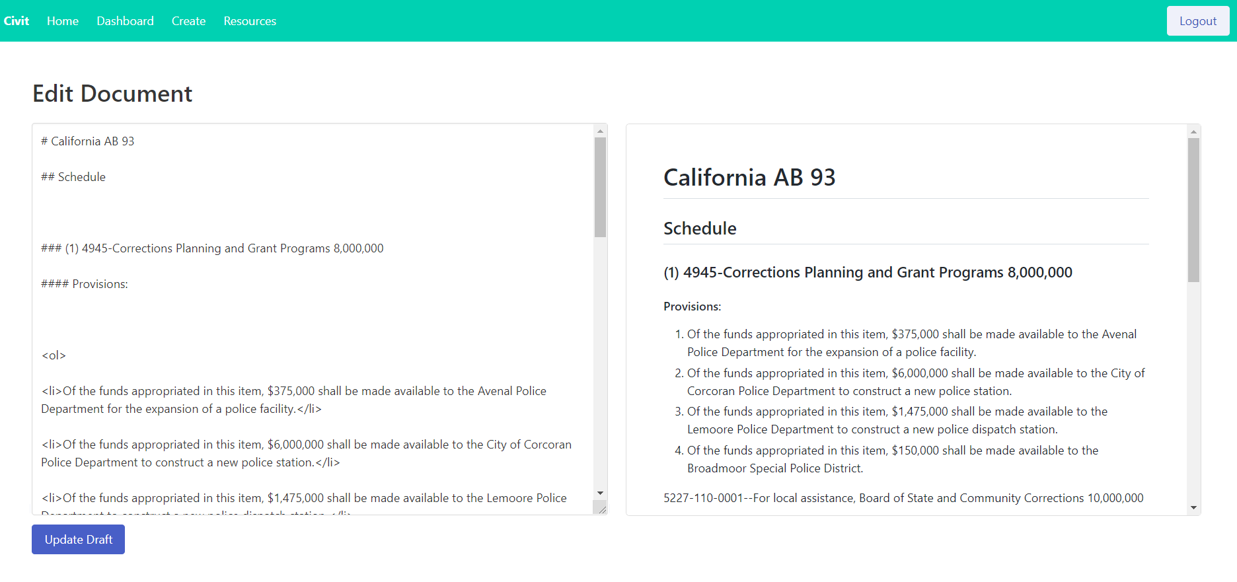1237x582 pixels.
Task: Click the '### (1) 4945-Corrections Planning' editor line
Action: (x=212, y=248)
